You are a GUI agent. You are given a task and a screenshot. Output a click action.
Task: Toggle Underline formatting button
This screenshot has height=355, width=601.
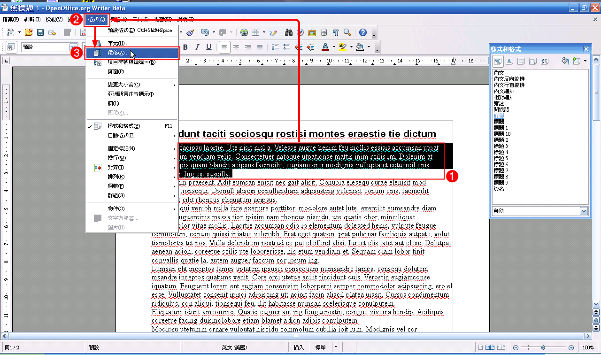(x=209, y=47)
